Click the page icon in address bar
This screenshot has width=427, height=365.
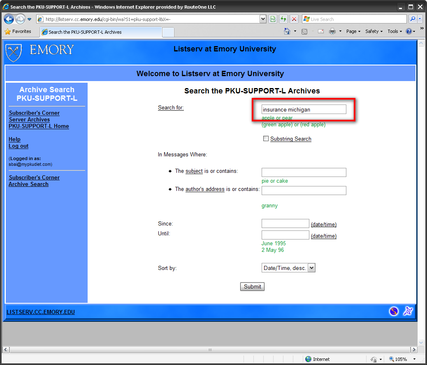40,19
